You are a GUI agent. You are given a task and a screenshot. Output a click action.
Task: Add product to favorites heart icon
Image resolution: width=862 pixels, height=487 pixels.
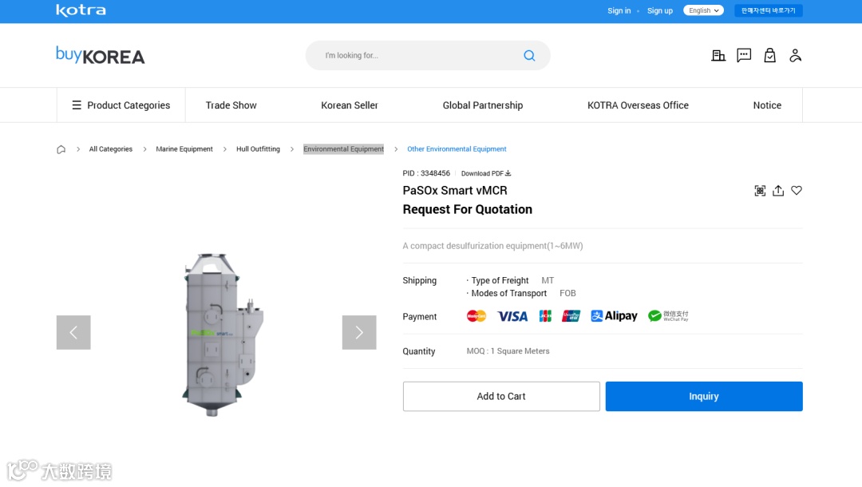(x=797, y=190)
